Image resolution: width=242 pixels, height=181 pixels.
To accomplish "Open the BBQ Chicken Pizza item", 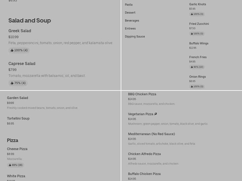I will (142, 94).
